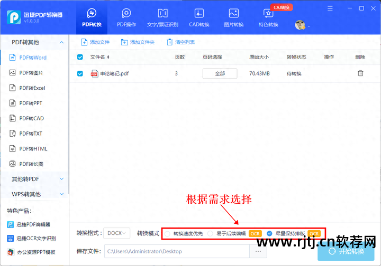Uncheck the 申论笔记.pdf file checkbox
Image resolution: width=381 pixels, height=266 pixels.
(80, 73)
